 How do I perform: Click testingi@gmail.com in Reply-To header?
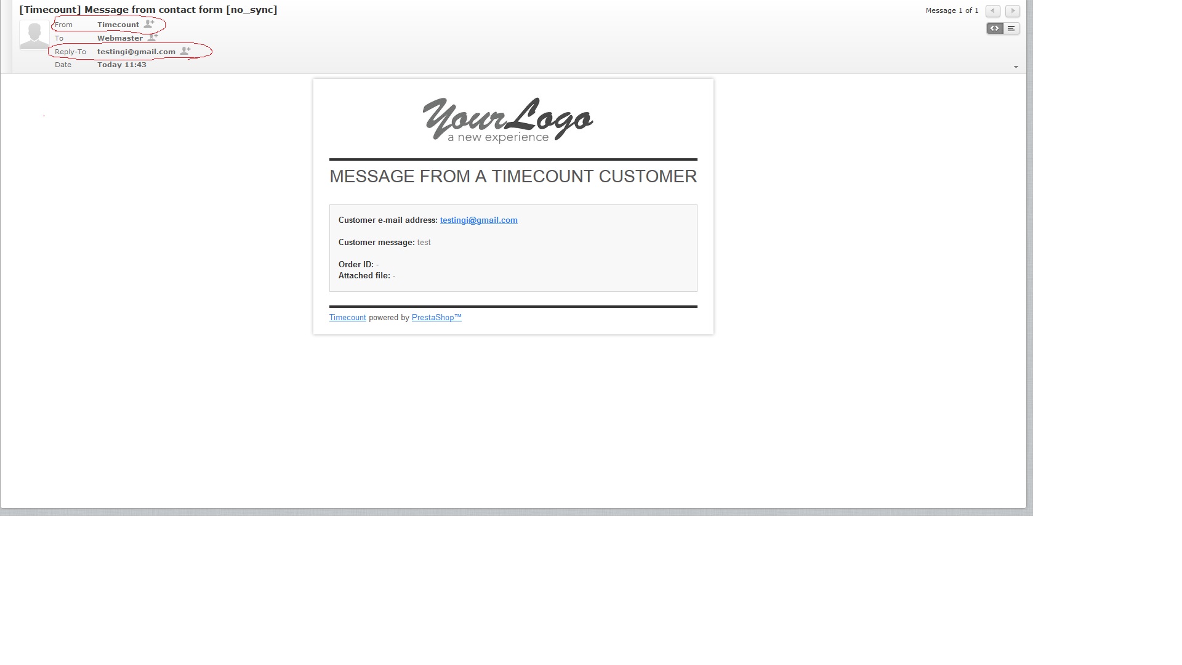point(136,52)
